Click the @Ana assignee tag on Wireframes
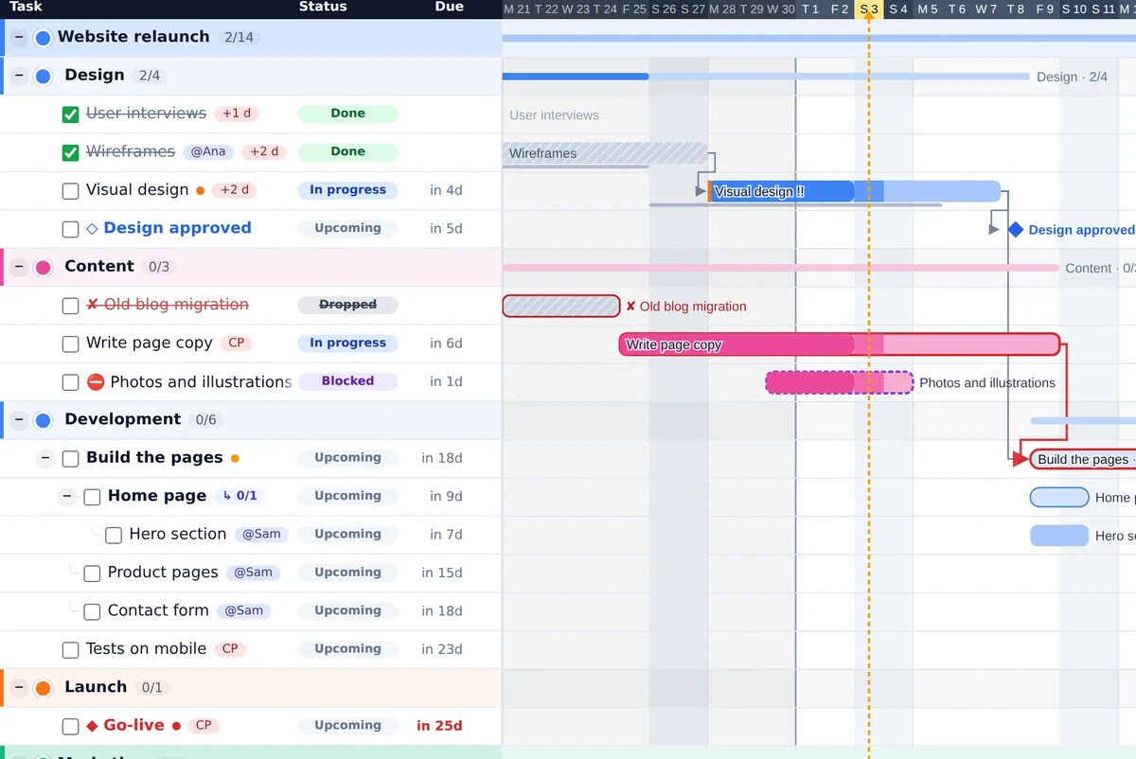This screenshot has width=1136, height=759. 208,151
